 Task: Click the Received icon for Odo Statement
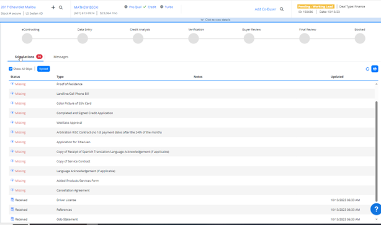[12, 219]
